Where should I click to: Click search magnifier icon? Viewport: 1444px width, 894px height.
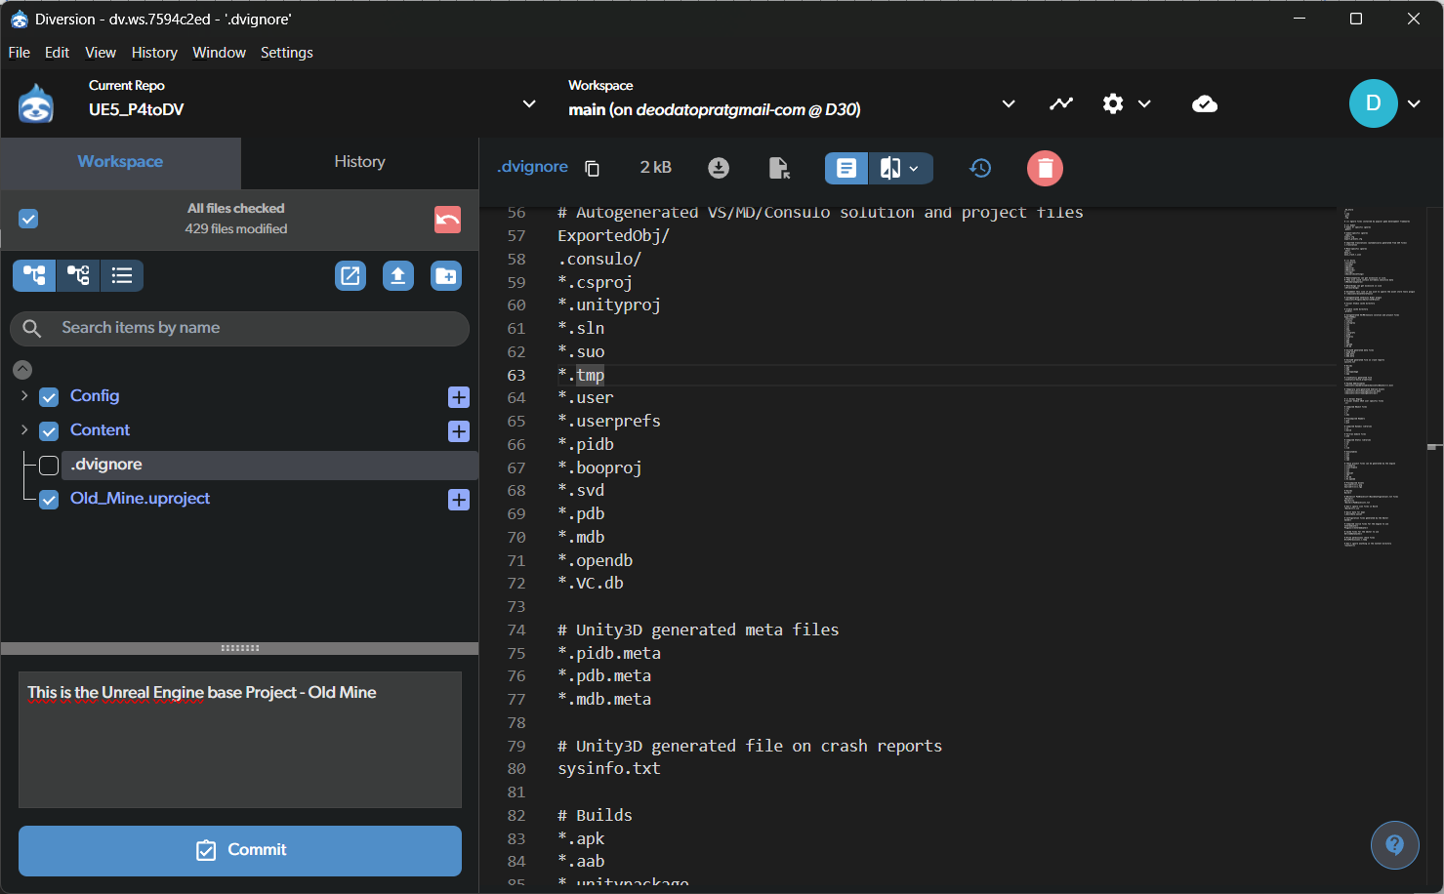pyautogui.click(x=32, y=329)
